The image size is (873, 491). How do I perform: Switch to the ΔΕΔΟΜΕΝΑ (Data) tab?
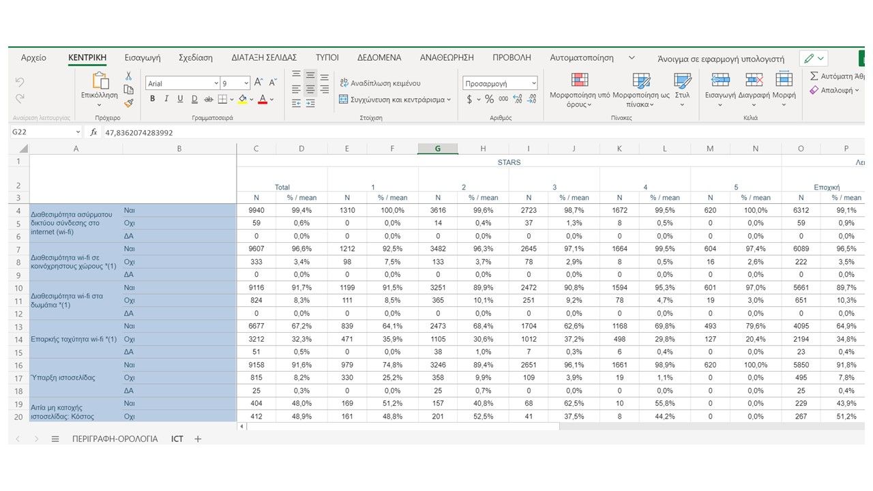(379, 58)
